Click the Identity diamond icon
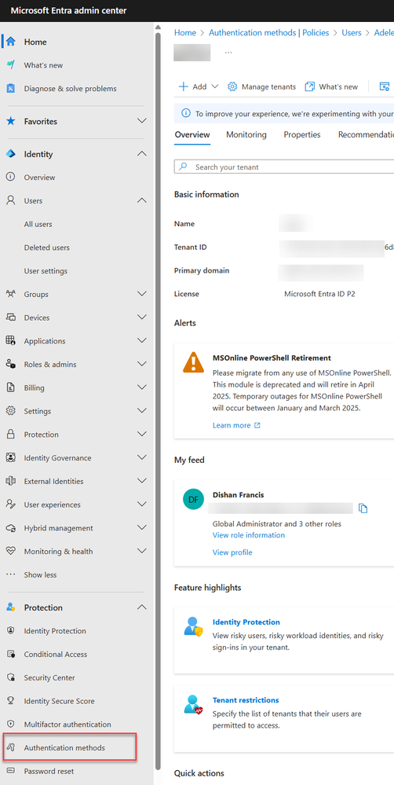 click(10, 154)
